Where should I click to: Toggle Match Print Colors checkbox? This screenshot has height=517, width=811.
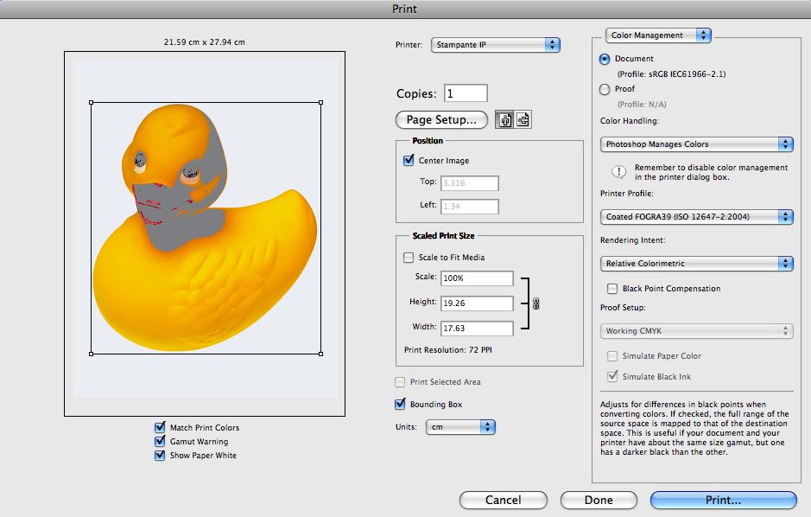click(x=160, y=427)
